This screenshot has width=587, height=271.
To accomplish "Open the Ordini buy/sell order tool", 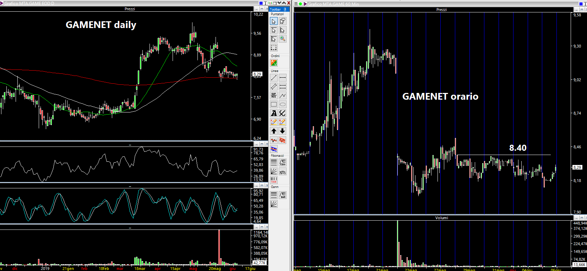I will coord(274,63).
